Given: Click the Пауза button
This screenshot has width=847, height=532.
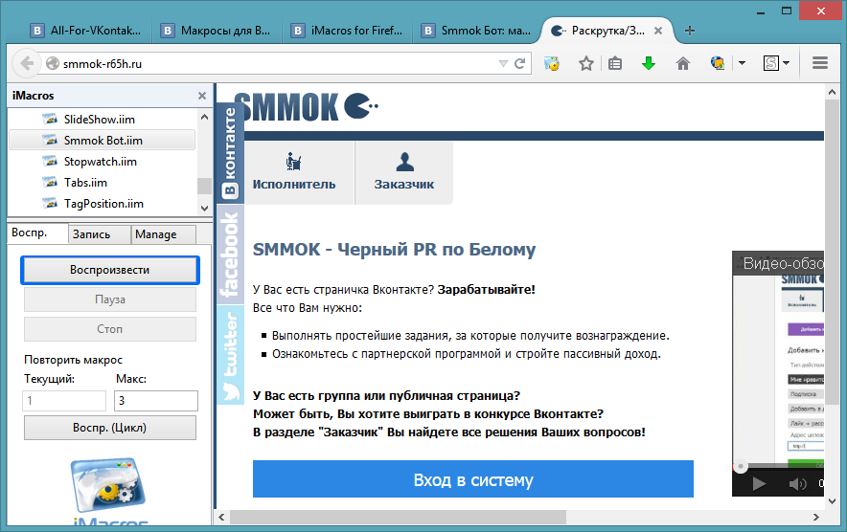Looking at the screenshot, I should pos(109,299).
